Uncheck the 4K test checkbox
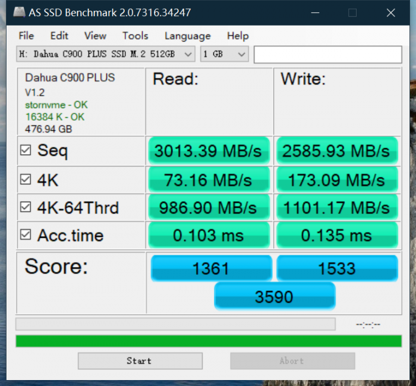Image resolution: width=416 pixels, height=386 pixels. point(26,179)
